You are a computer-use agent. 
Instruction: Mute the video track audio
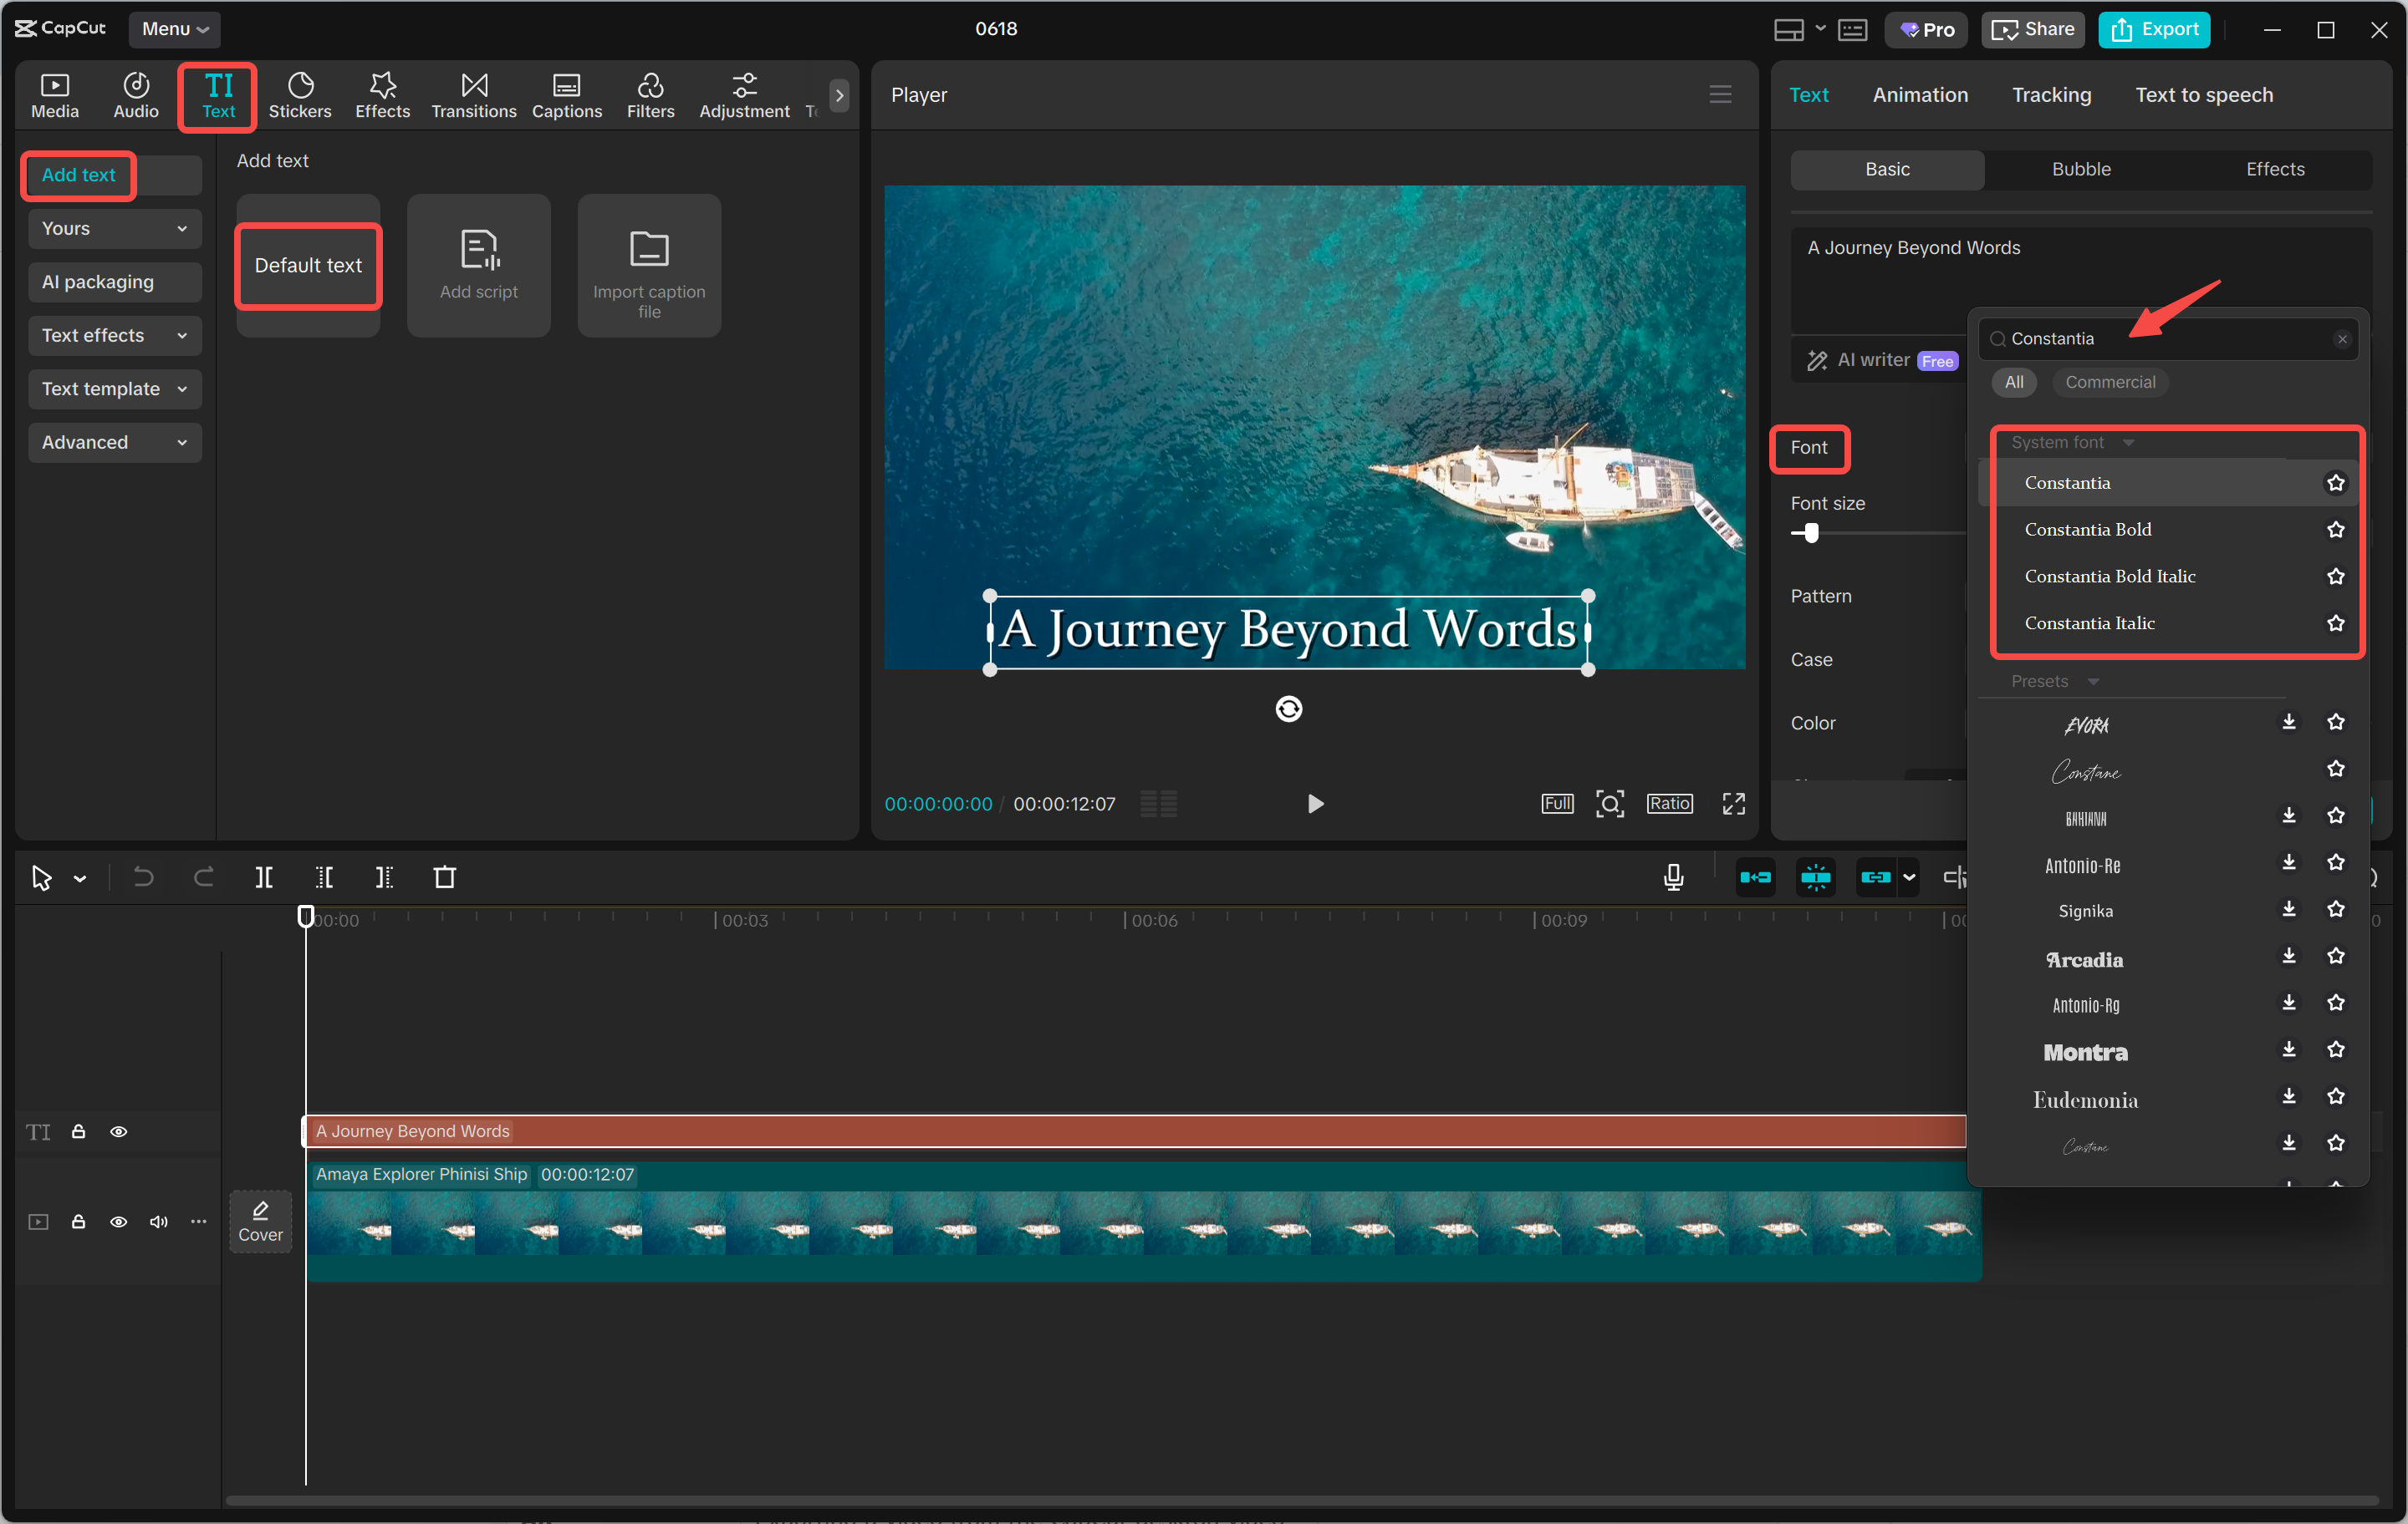tap(158, 1222)
